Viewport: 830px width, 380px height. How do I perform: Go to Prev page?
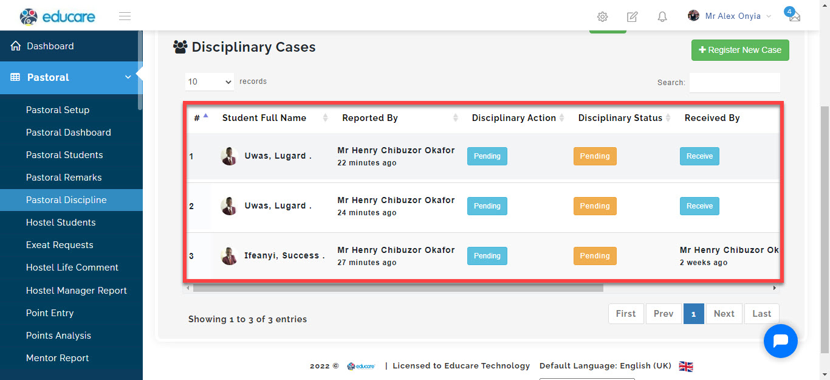tap(664, 314)
